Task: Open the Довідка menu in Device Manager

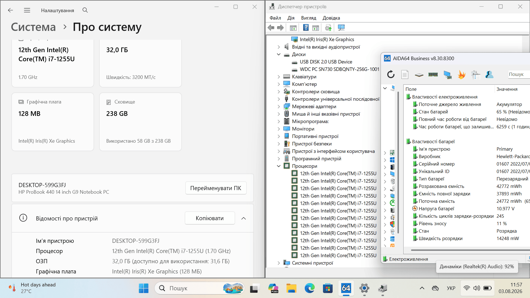Action: coord(331,18)
